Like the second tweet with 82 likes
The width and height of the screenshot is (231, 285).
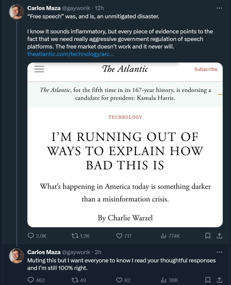click(123, 280)
